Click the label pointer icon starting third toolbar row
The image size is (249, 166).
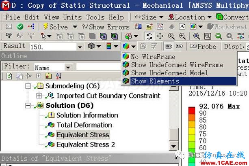point(9,36)
